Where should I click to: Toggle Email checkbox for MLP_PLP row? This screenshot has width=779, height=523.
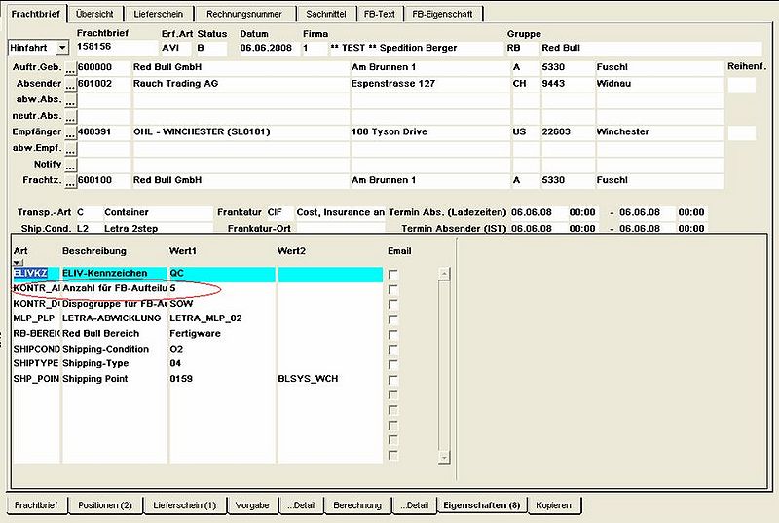(393, 319)
